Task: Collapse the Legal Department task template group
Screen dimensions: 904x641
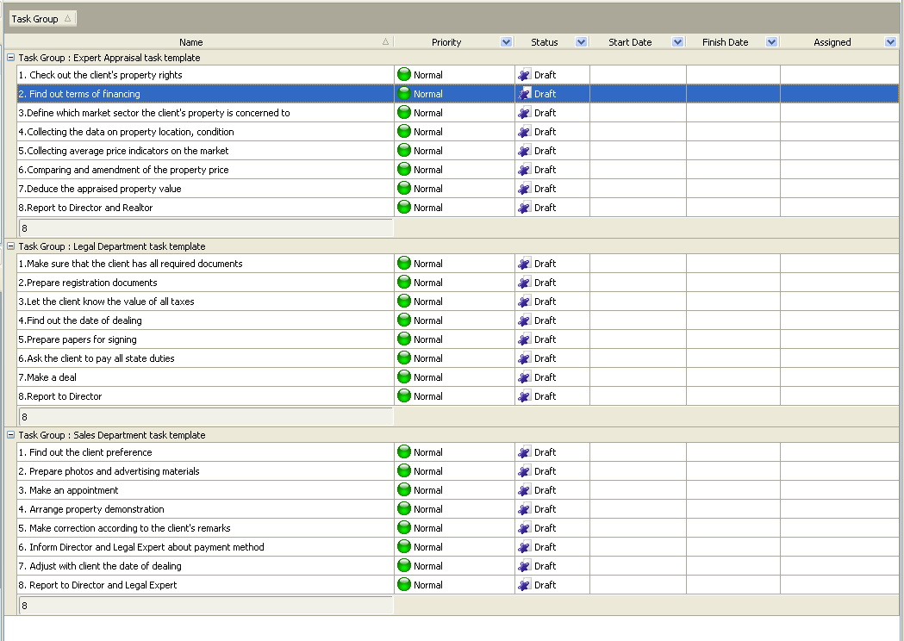Action: coord(11,246)
